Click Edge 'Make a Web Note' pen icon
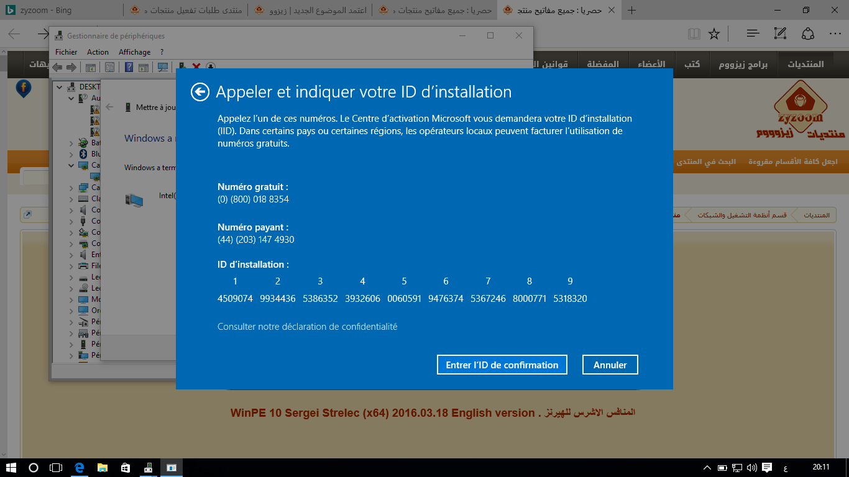The height and width of the screenshot is (477, 849). [781, 34]
